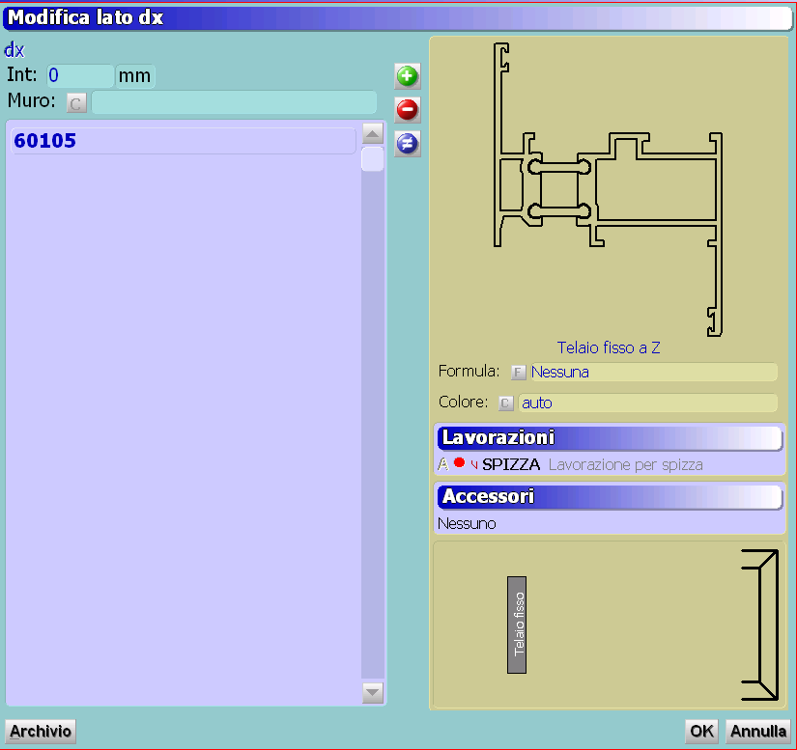This screenshot has height=750, width=797.
Task: Click the Formula field showing Nessuna
Action: pyautogui.click(x=654, y=373)
